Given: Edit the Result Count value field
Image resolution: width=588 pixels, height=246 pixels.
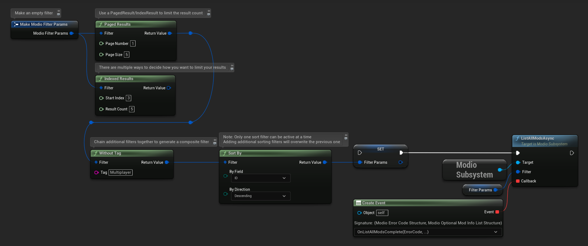Looking at the screenshot, I should coord(132,109).
